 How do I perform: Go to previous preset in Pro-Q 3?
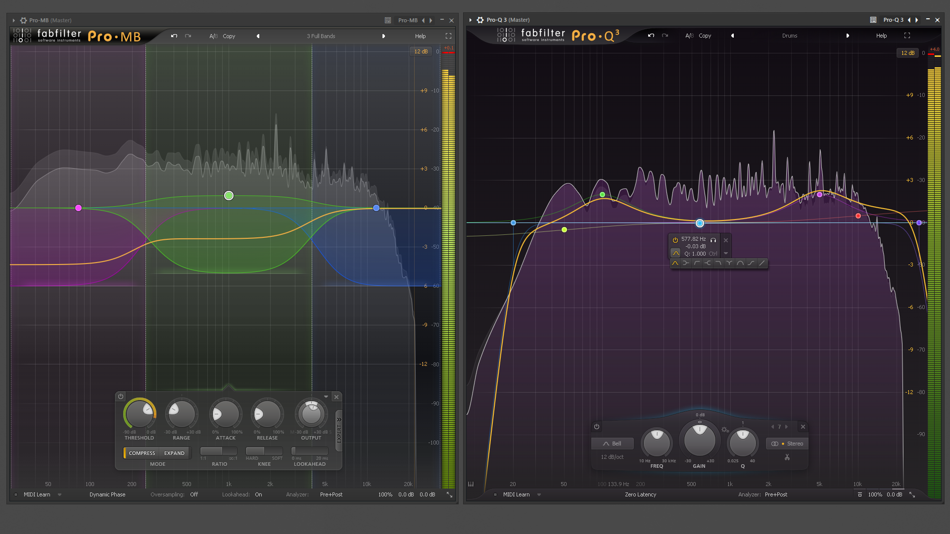pyautogui.click(x=732, y=36)
